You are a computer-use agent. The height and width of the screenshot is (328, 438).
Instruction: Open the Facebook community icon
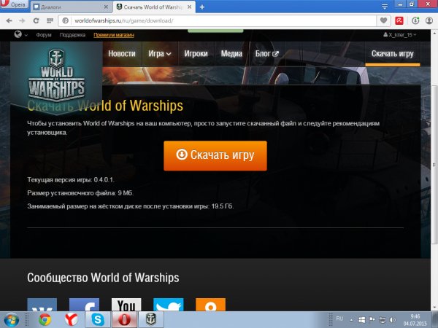[84, 305]
